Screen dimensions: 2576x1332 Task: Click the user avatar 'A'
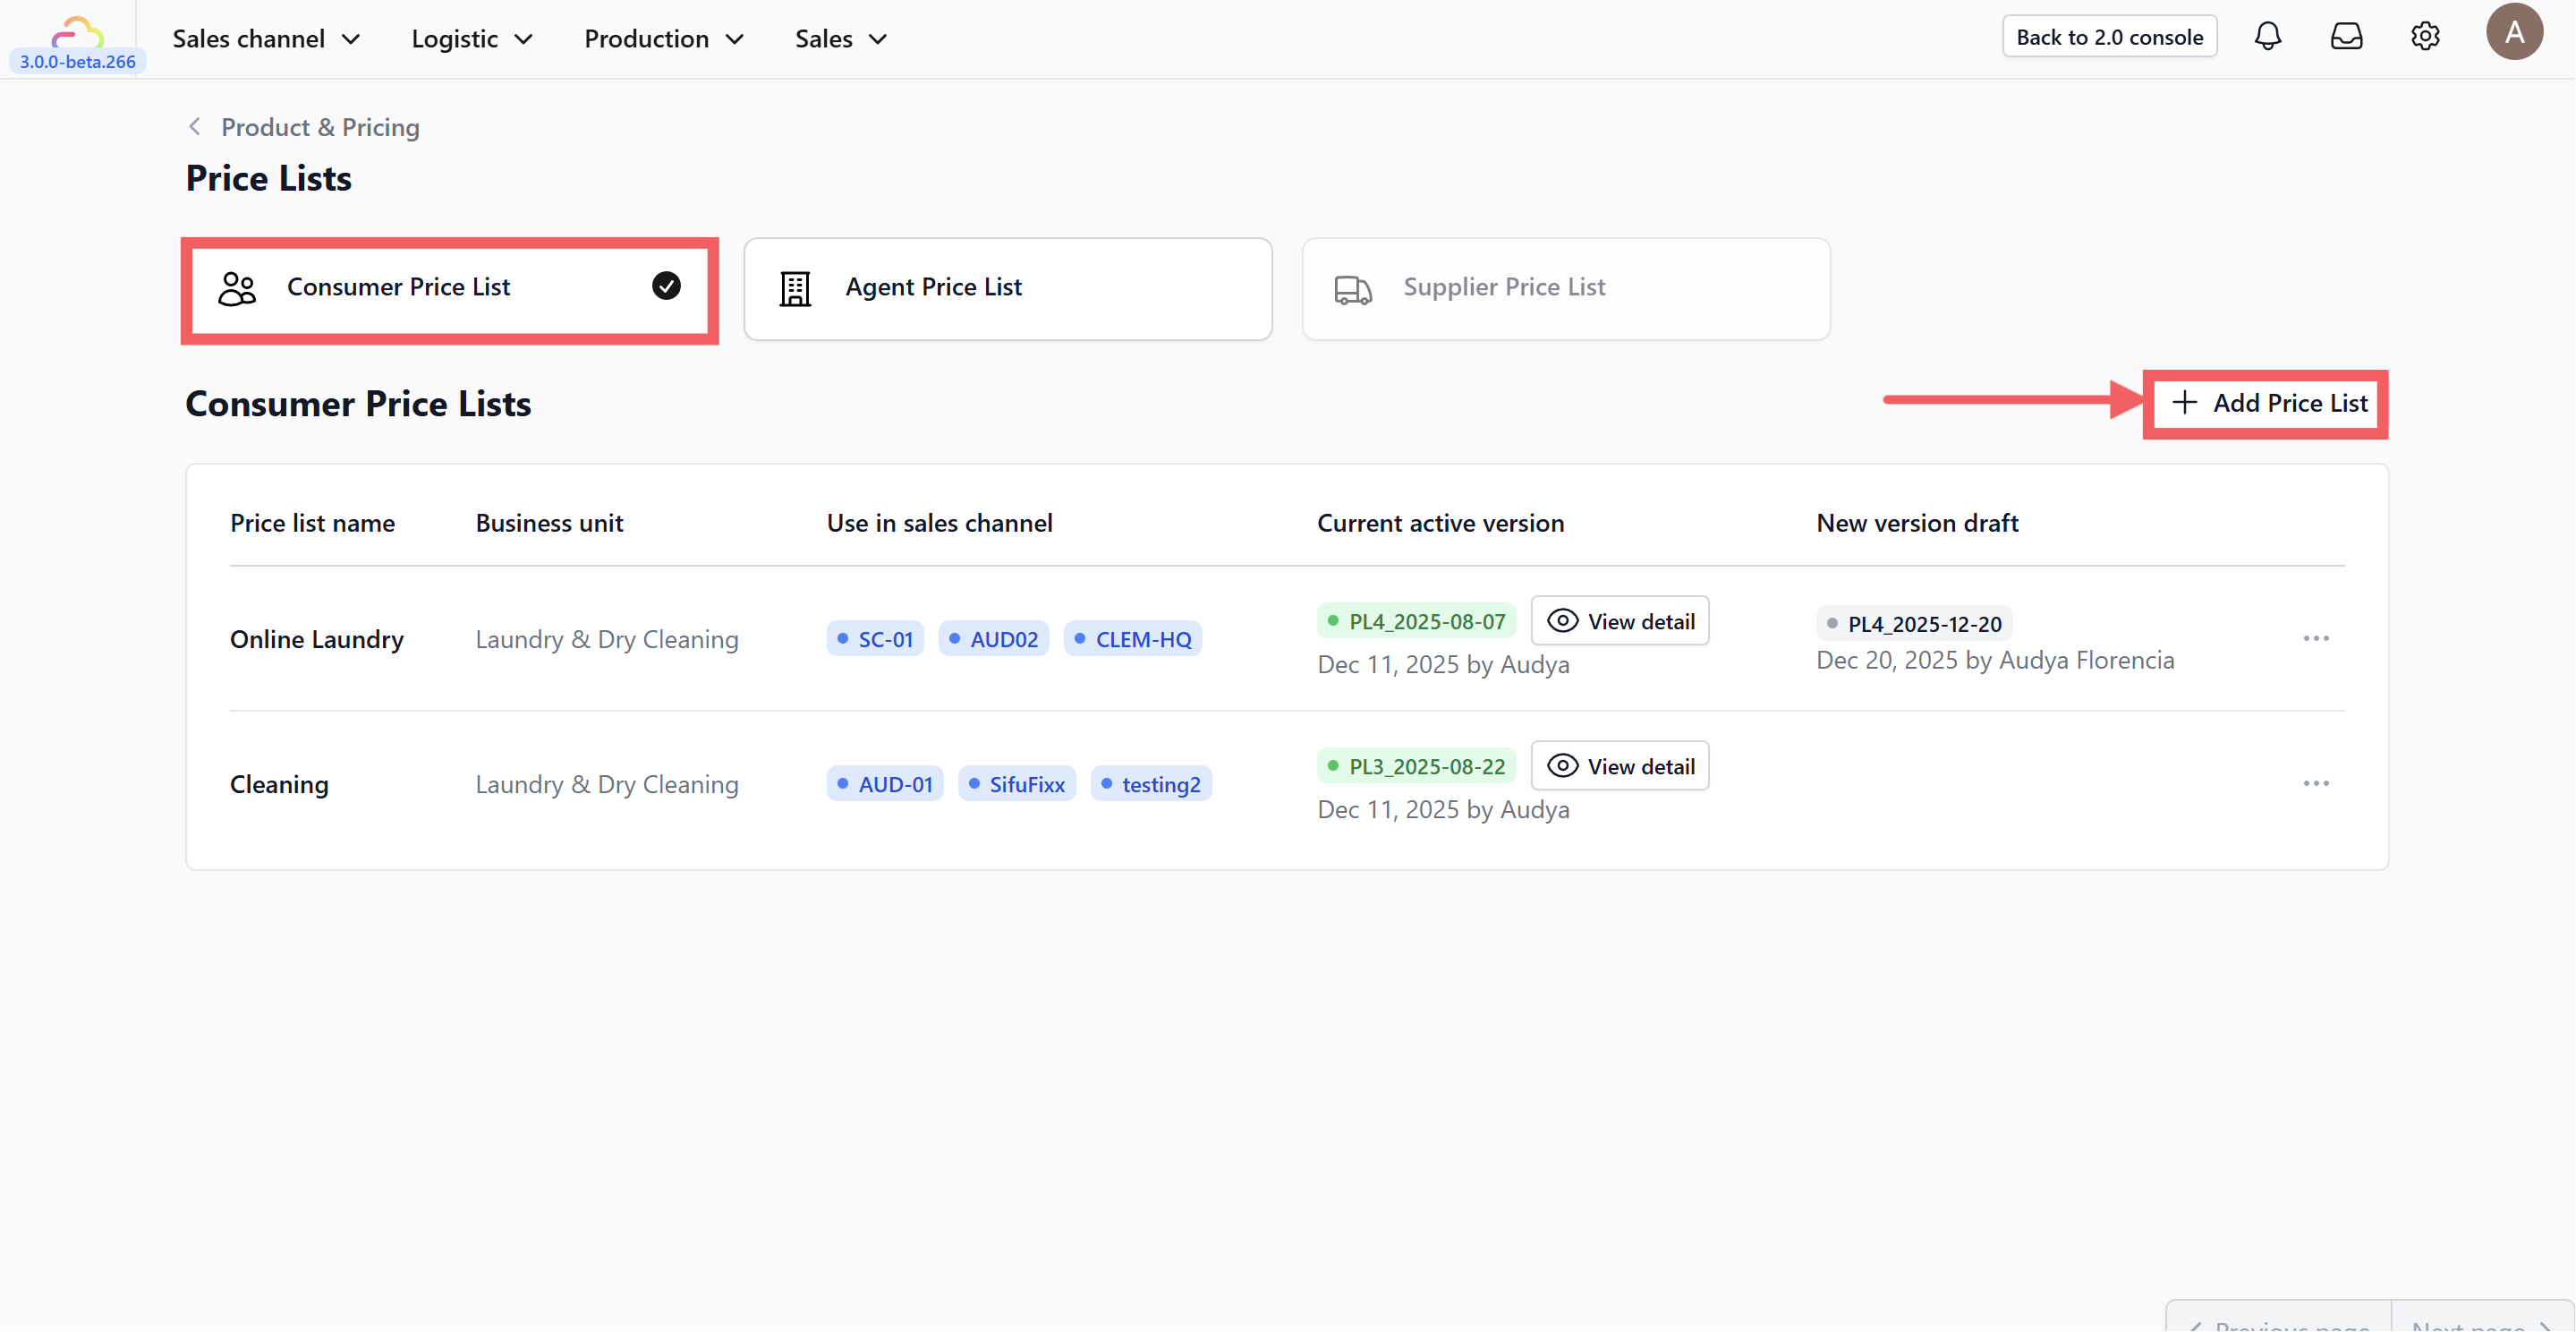[2513, 33]
